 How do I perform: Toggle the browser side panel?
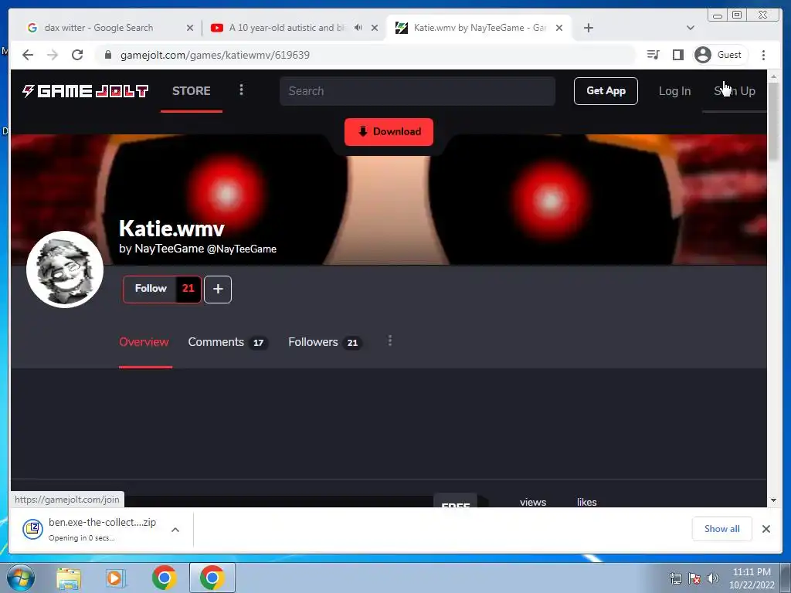678,55
